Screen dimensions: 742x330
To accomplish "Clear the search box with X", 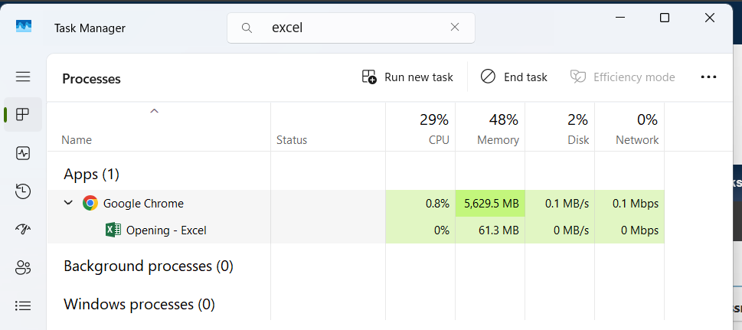I will (455, 28).
